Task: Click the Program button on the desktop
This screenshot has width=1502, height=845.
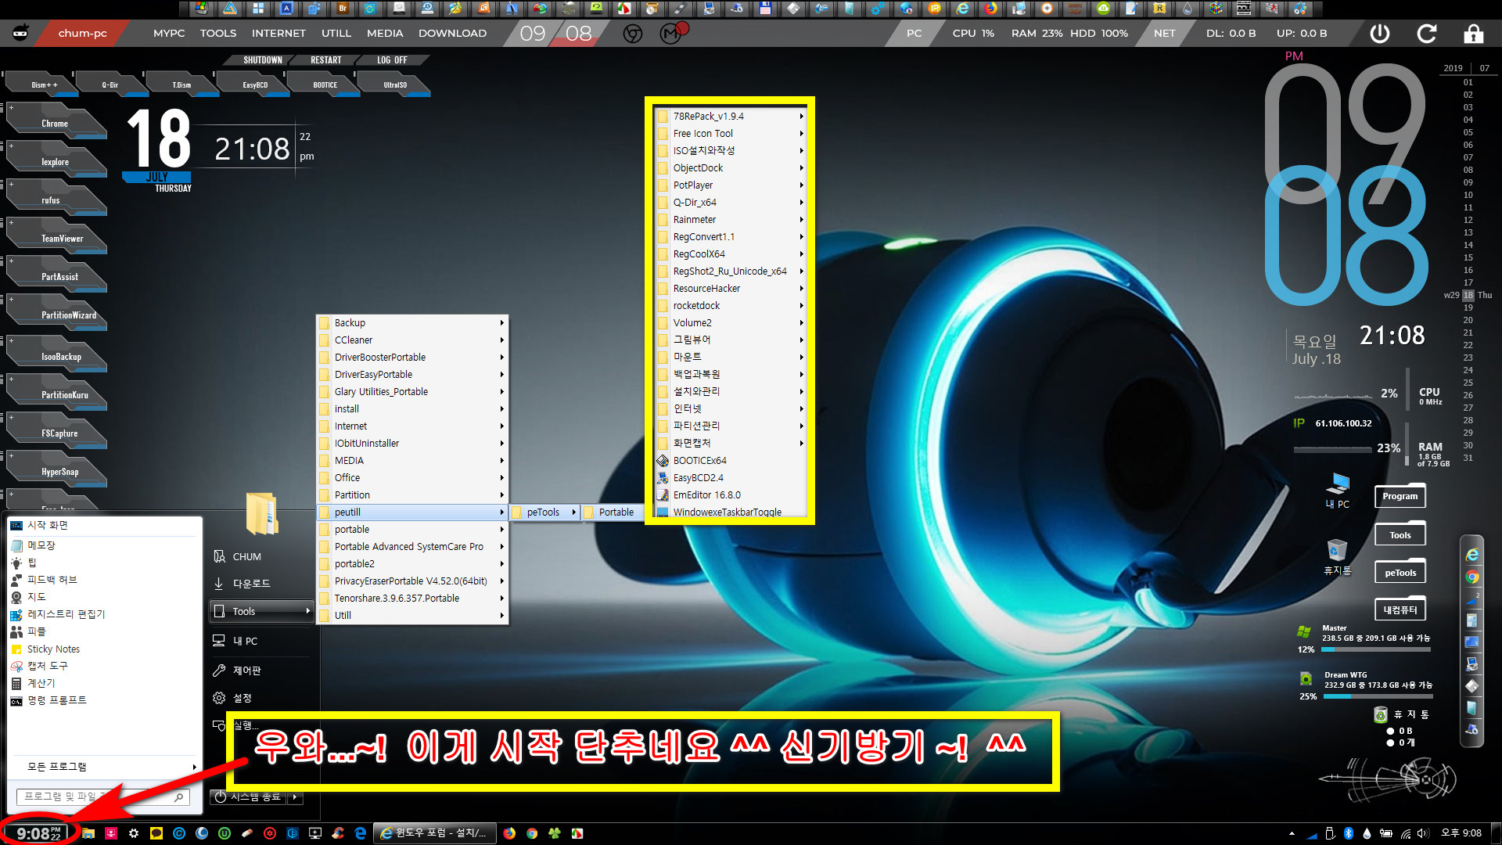Action: pyautogui.click(x=1400, y=496)
